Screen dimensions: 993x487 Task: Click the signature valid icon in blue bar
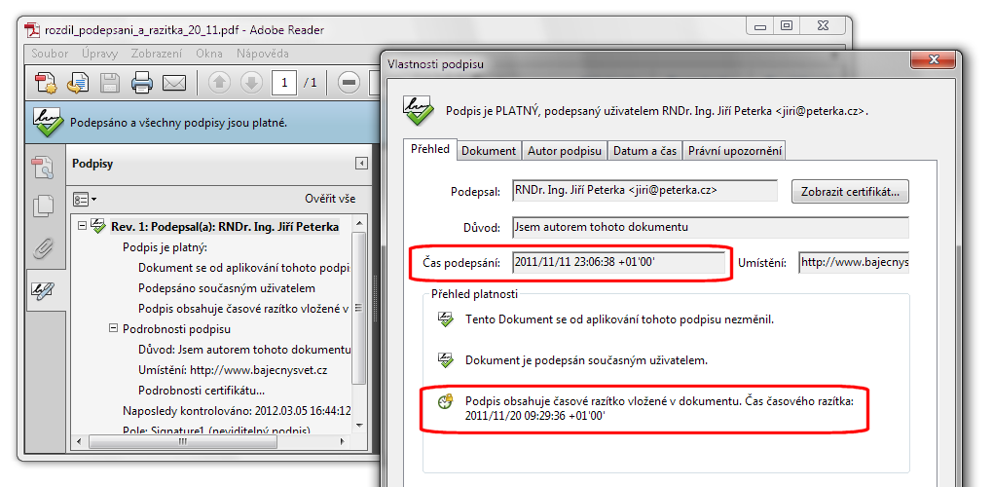click(x=46, y=122)
